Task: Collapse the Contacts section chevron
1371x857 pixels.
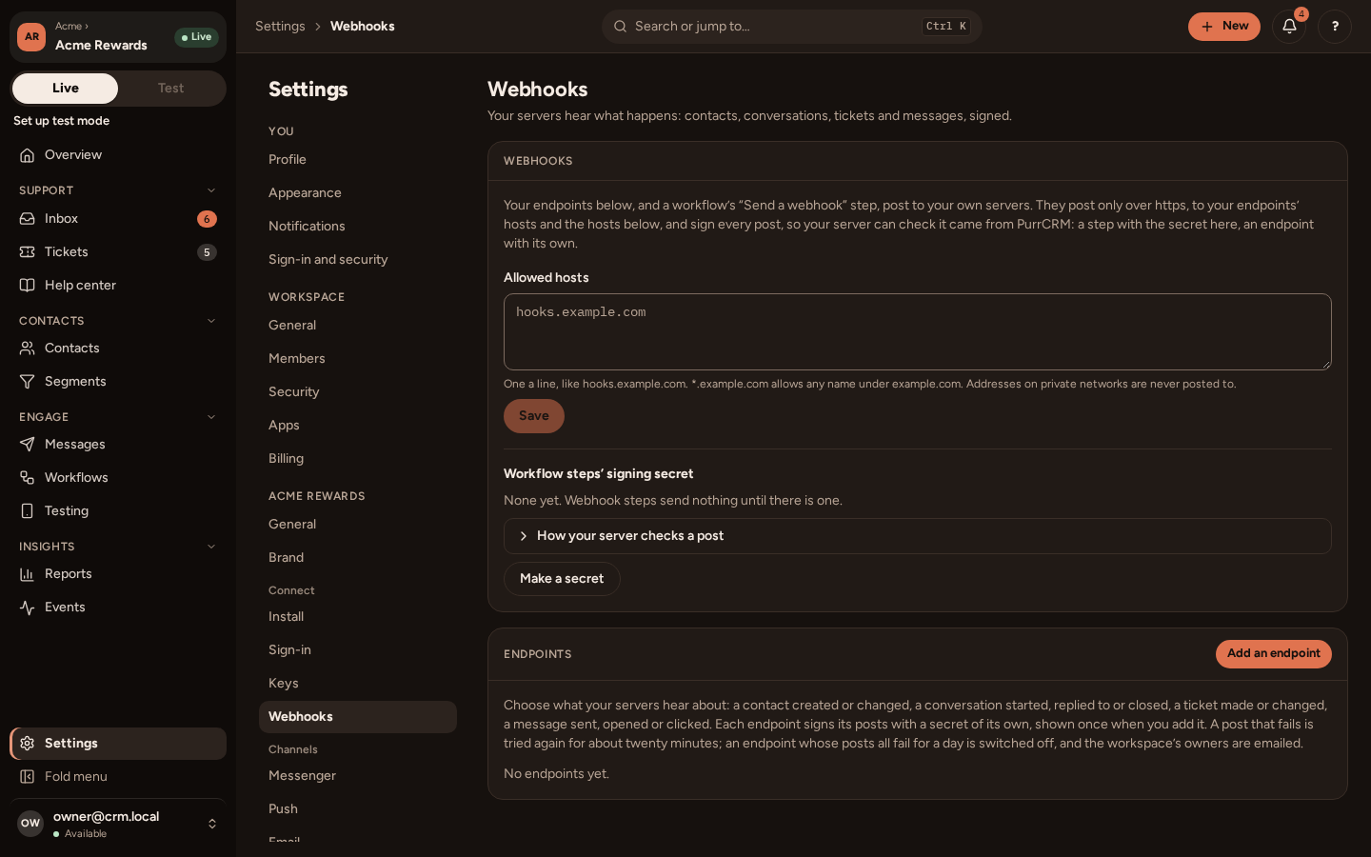Action: (211, 321)
